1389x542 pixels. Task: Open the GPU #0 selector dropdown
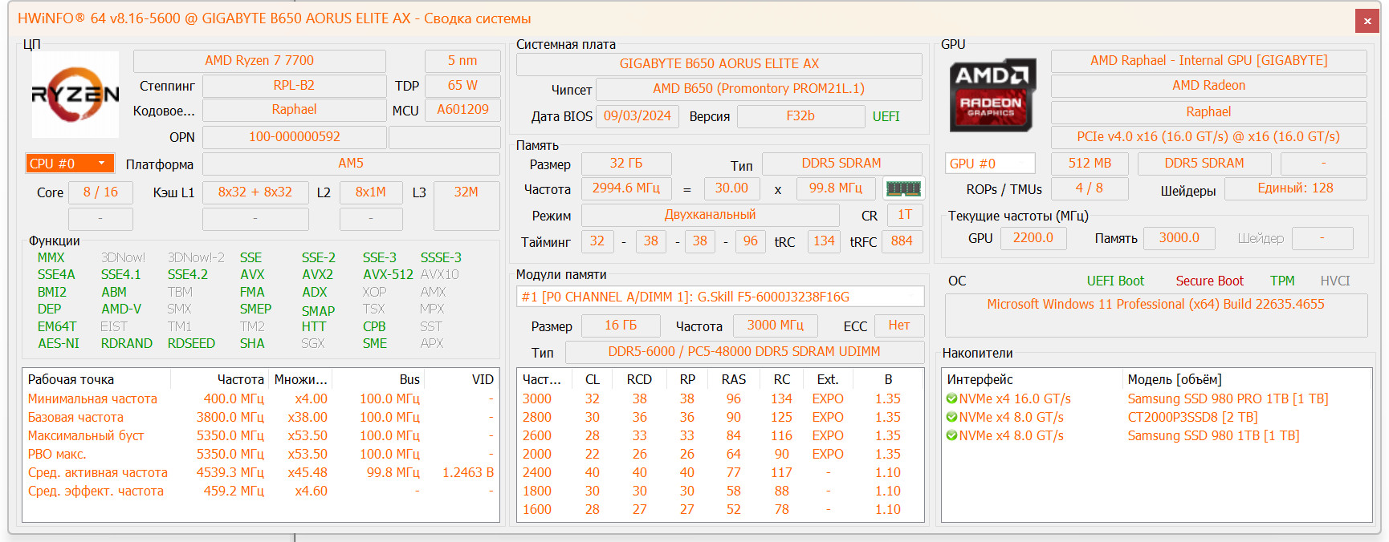(989, 164)
